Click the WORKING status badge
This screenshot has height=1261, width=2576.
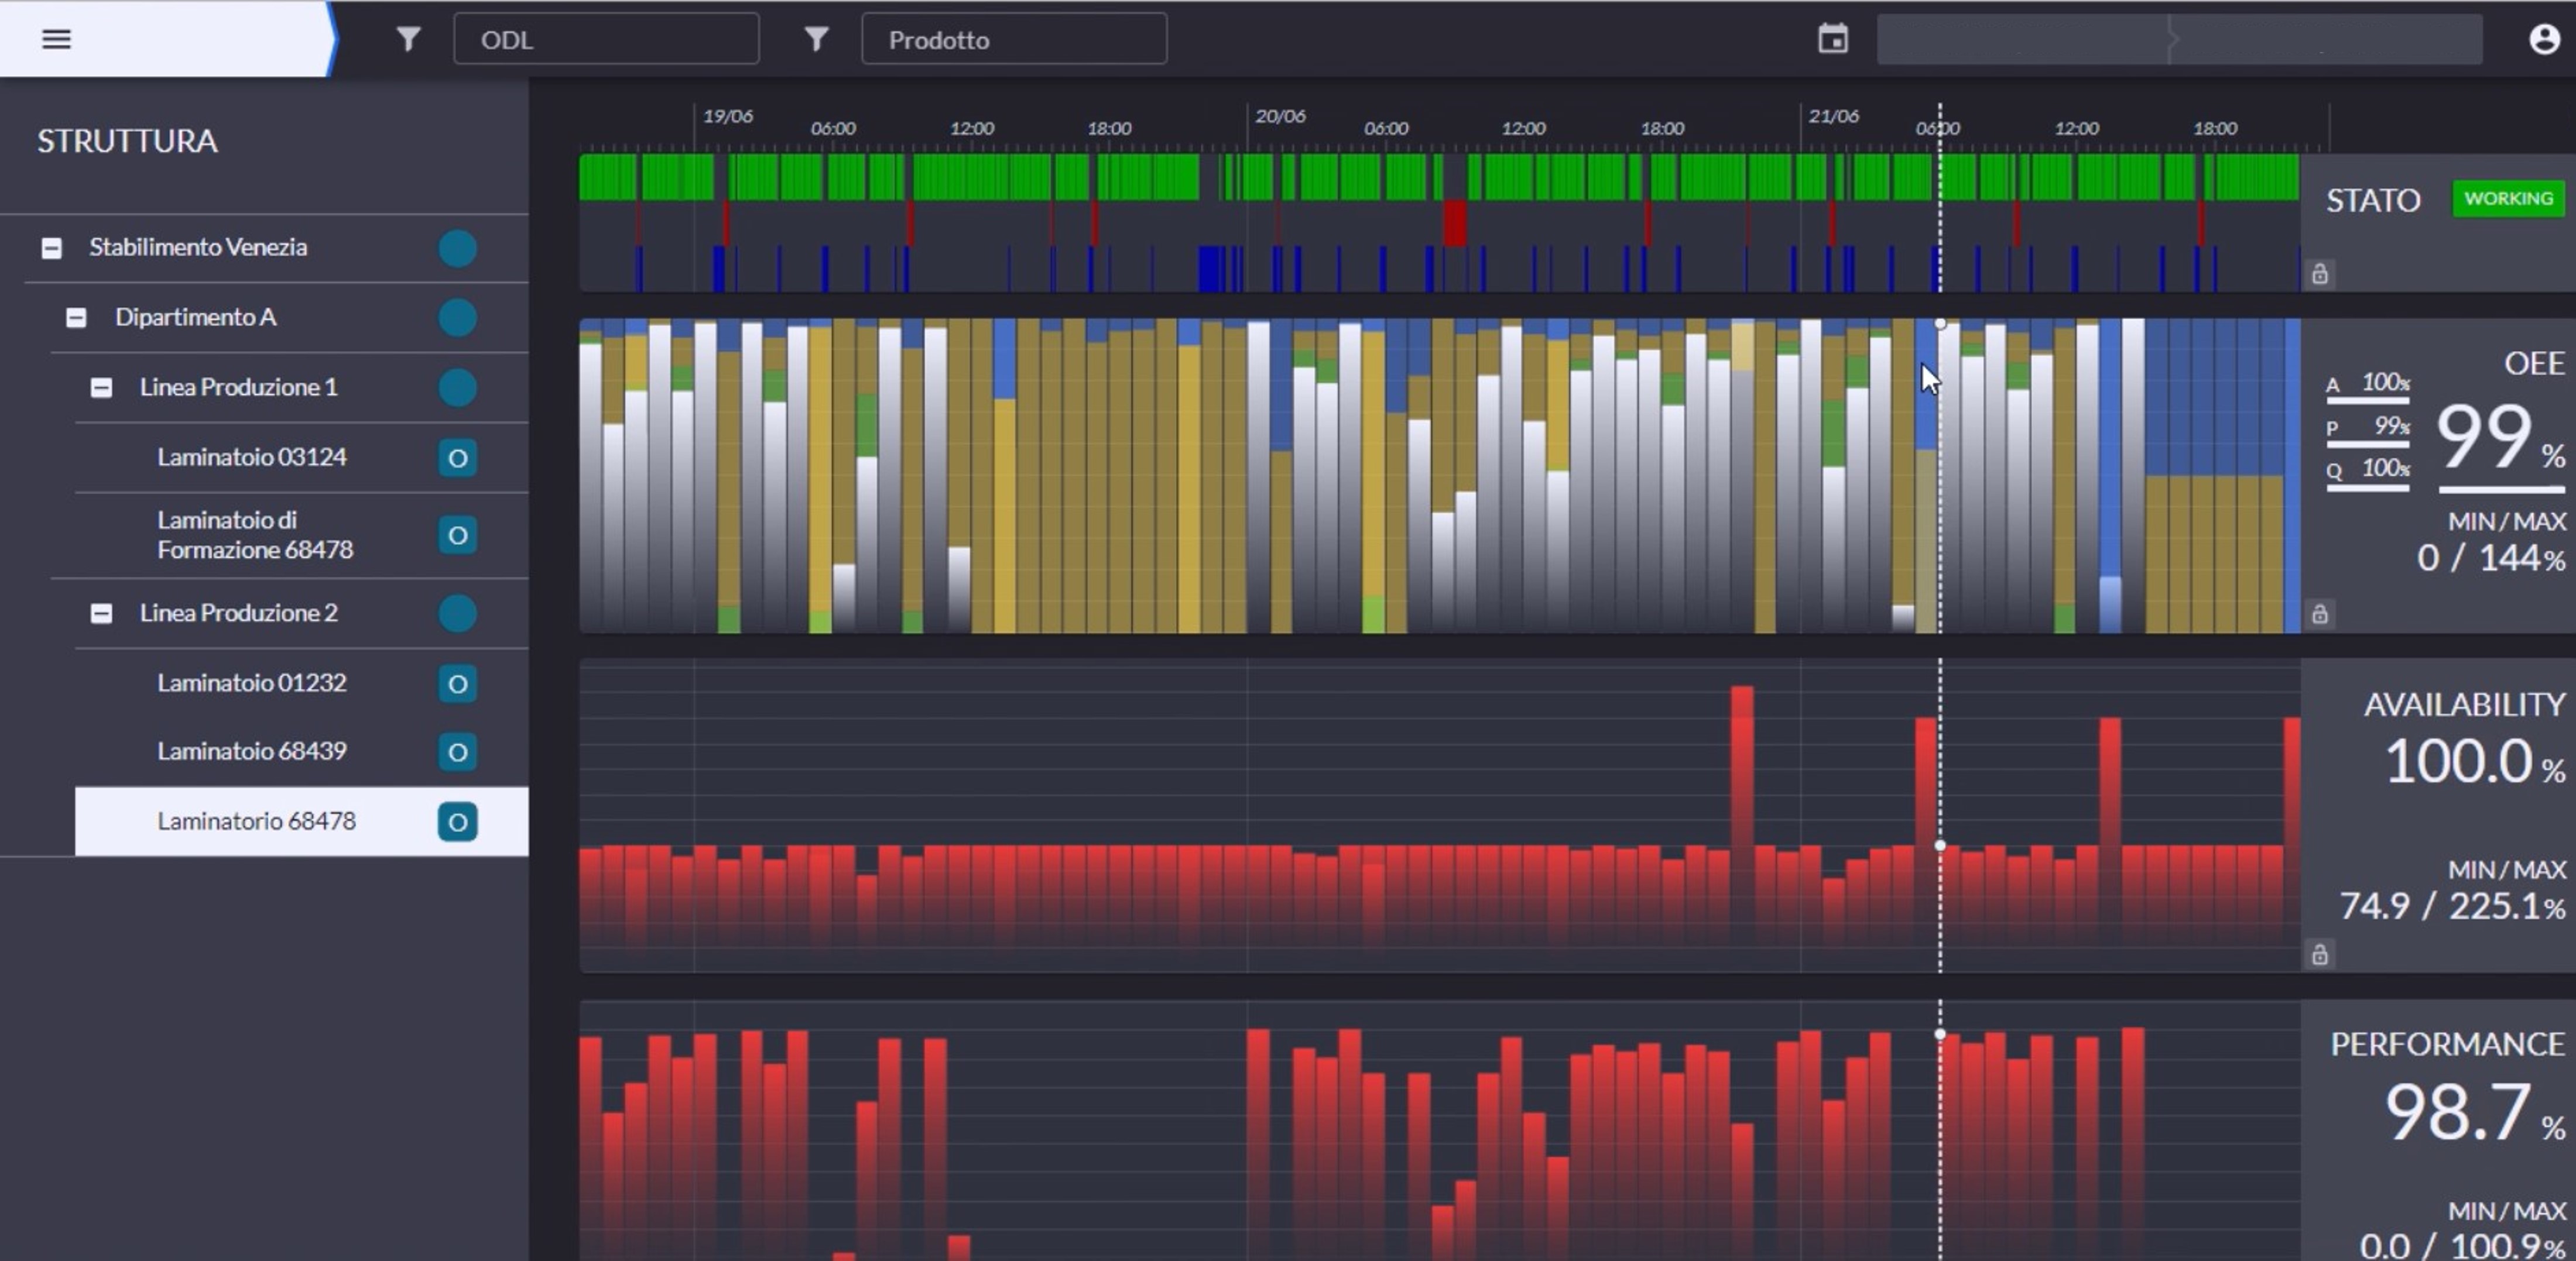(2508, 198)
